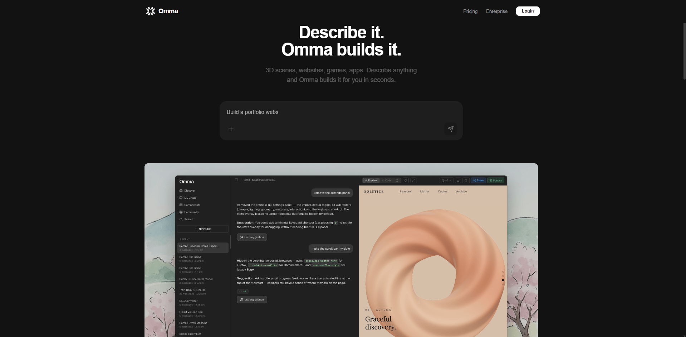Viewport: 686px width, 337px height.
Task: Click the RECENT section label in the sidebar
Action: [x=185, y=239]
